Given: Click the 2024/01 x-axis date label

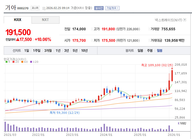Looking at the screenshot, I should (x=106, y=135).
